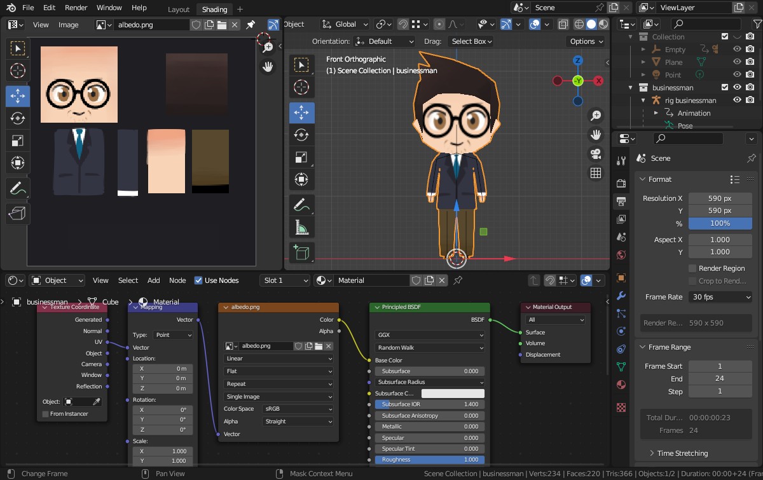This screenshot has width=763, height=480.
Task: Open the Material properties tab
Action: [x=621, y=385]
